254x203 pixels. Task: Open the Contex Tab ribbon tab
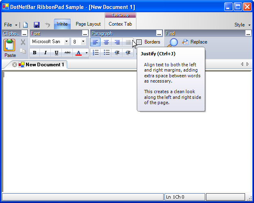click(120, 24)
